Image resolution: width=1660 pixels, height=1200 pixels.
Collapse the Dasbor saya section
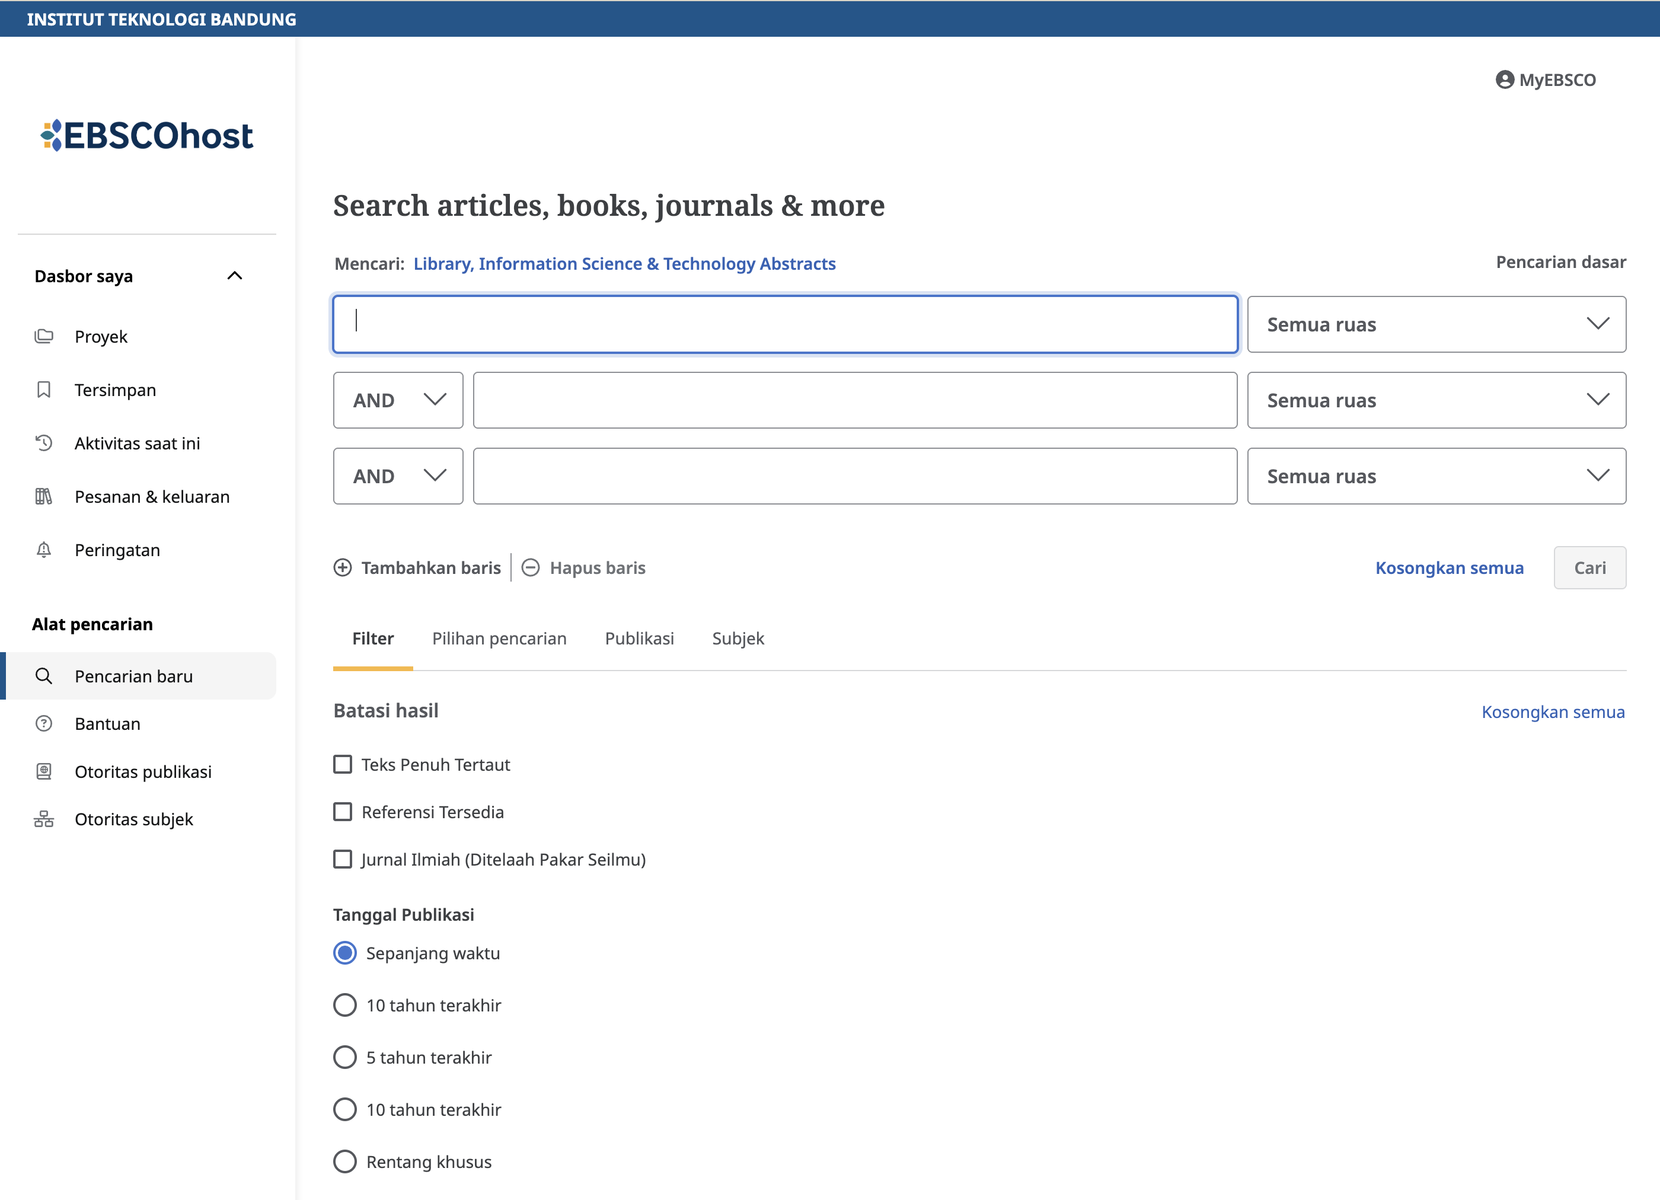[x=234, y=276]
